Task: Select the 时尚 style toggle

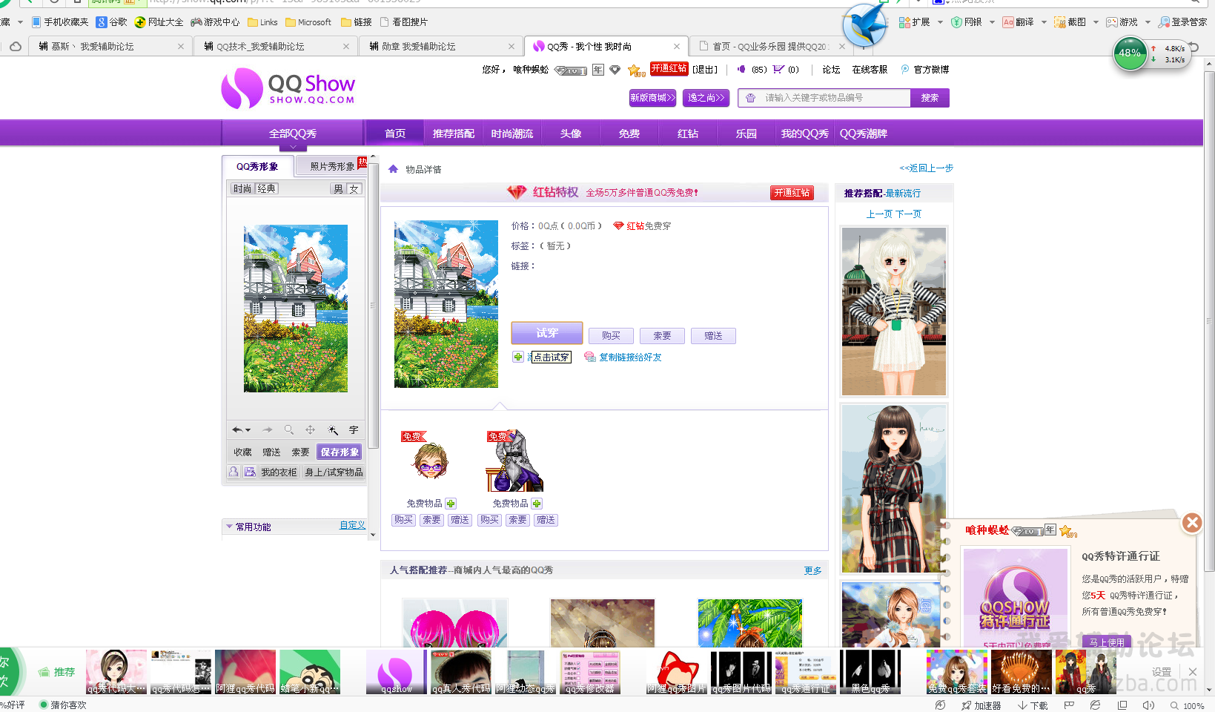Action: pos(242,189)
